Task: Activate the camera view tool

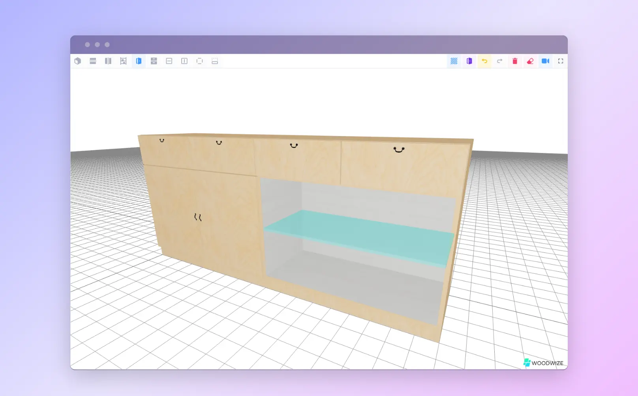Action: coord(546,61)
